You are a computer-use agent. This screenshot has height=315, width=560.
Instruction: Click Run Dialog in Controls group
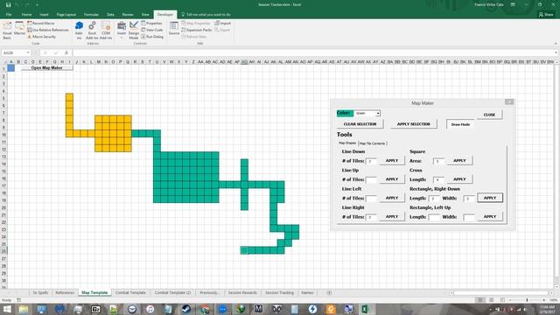pos(152,37)
